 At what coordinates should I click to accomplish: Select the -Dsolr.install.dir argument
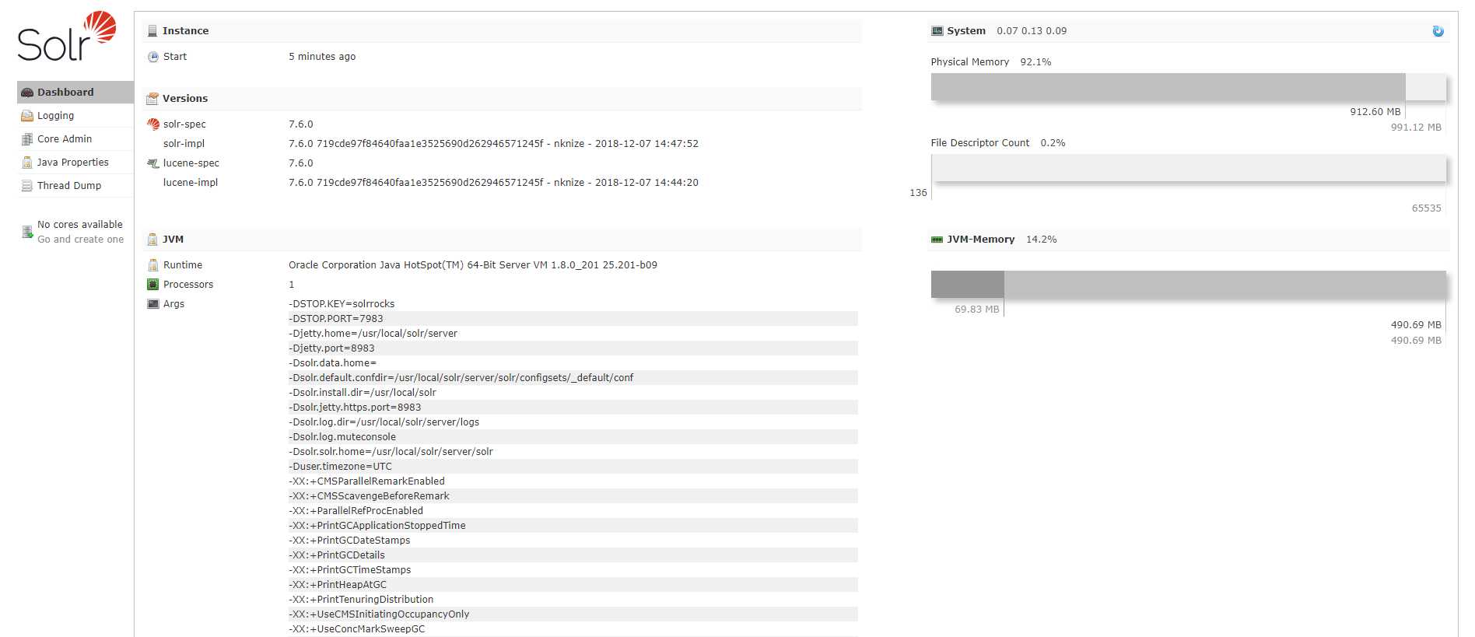tap(363, 393)
